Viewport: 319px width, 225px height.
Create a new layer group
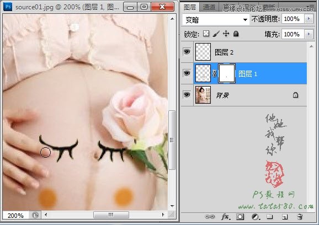(x=270, y=217)
